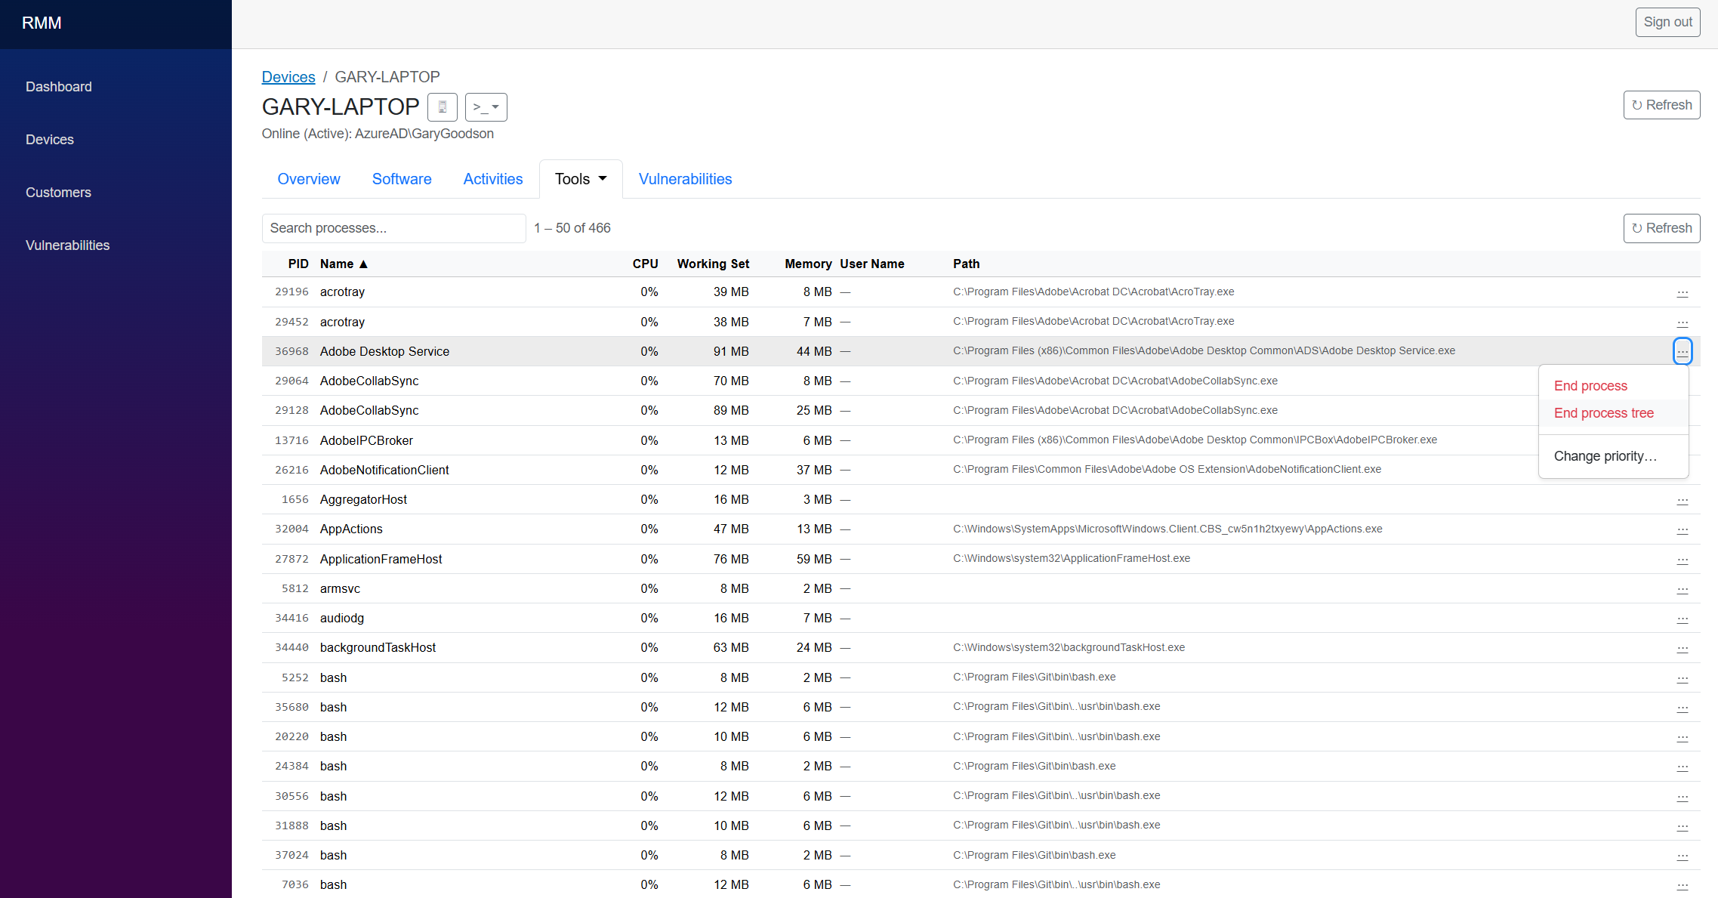This screenshot has width=1718, height=898.
Task: Open the three-dot menu for AppActions row
Action: click(x=1683, y=529)
